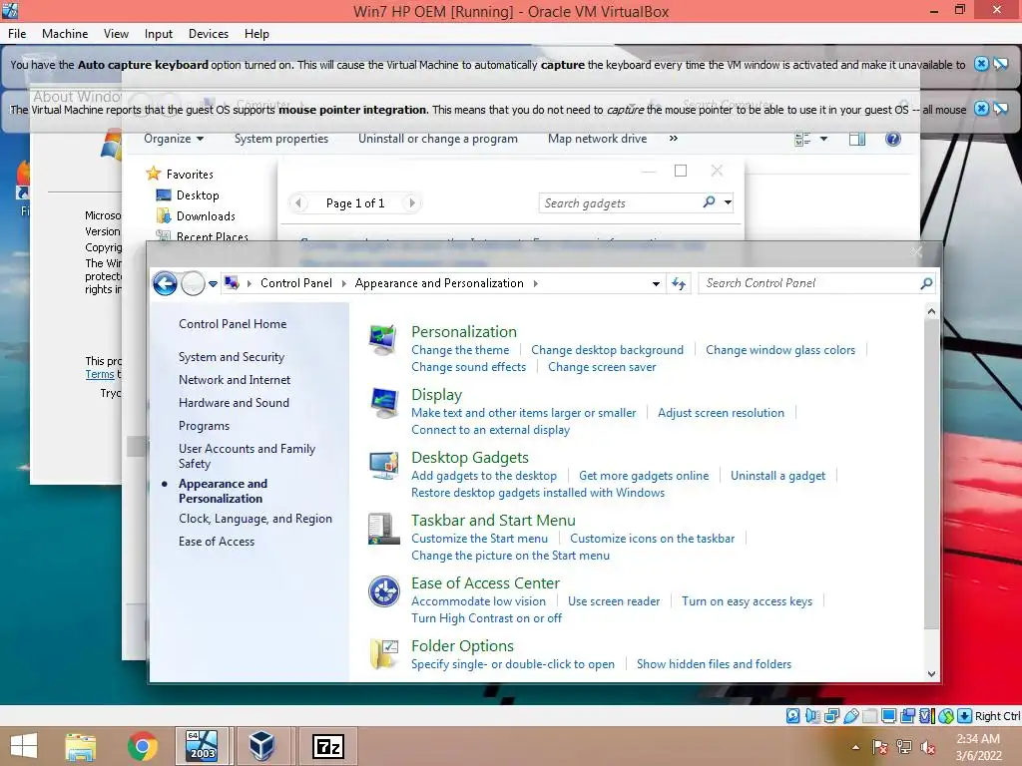
Task: Open the VirtualBox Input menu
Action: point(159,34)
